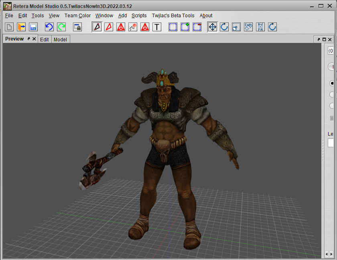Expand the Scripts menu
This screenshot has height=260, width=337.
(139, 16)
